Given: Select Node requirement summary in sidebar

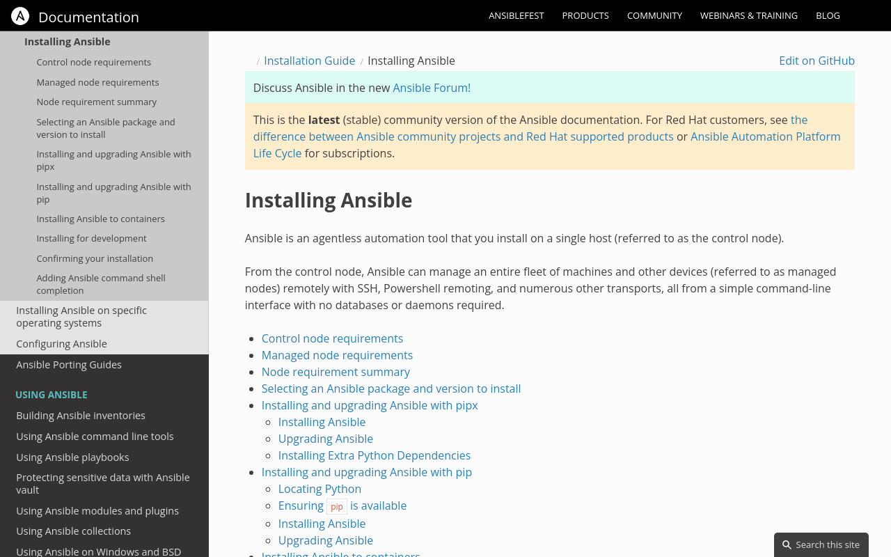Looking at the screenshot, I should click(x=96, y=102).
